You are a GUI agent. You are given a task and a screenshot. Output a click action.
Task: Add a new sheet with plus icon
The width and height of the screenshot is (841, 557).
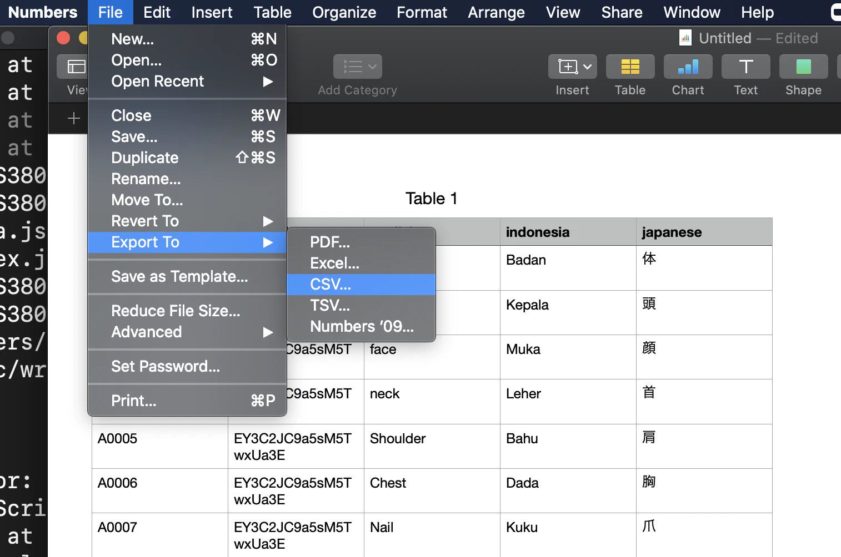(x=73, y=118)
